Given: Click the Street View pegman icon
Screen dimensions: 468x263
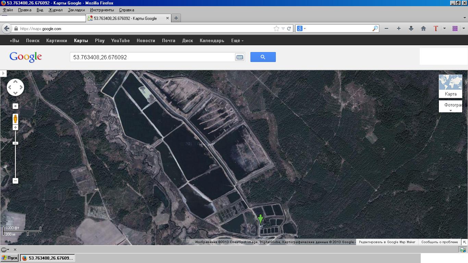Looking at the screenshot, I should 15,119.
